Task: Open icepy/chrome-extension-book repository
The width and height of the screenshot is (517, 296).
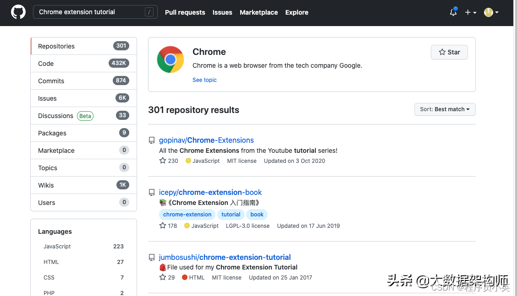Action: [x=210, y=192]
